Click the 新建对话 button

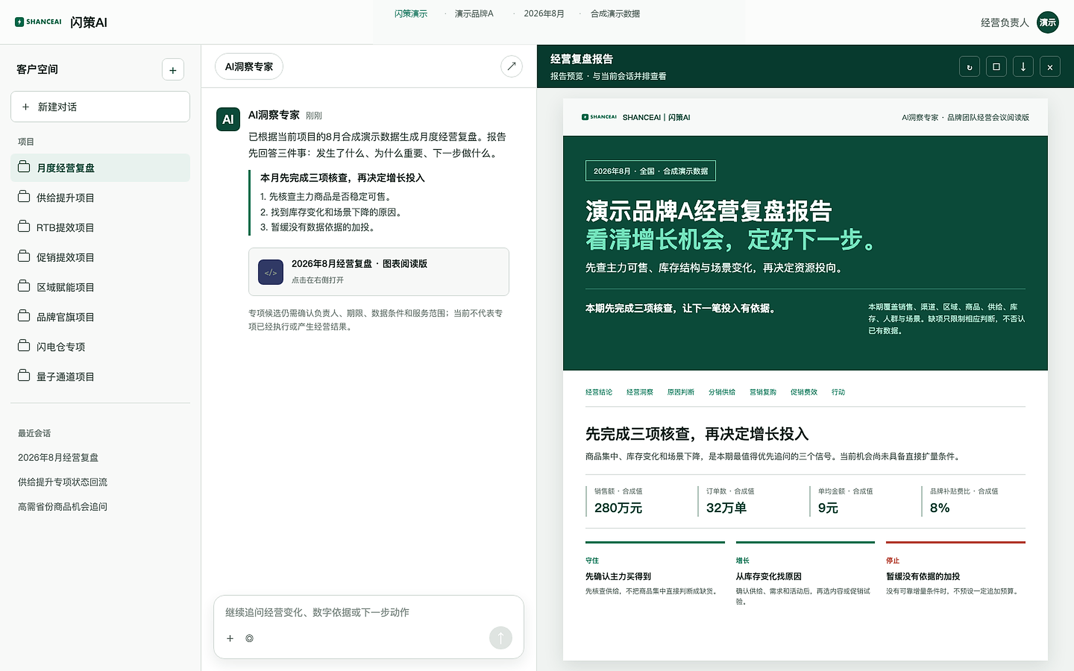[x=100, y=107]
